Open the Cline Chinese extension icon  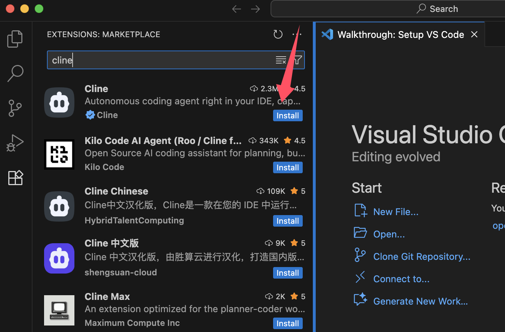pyautogui.click(x=59, y=206)
